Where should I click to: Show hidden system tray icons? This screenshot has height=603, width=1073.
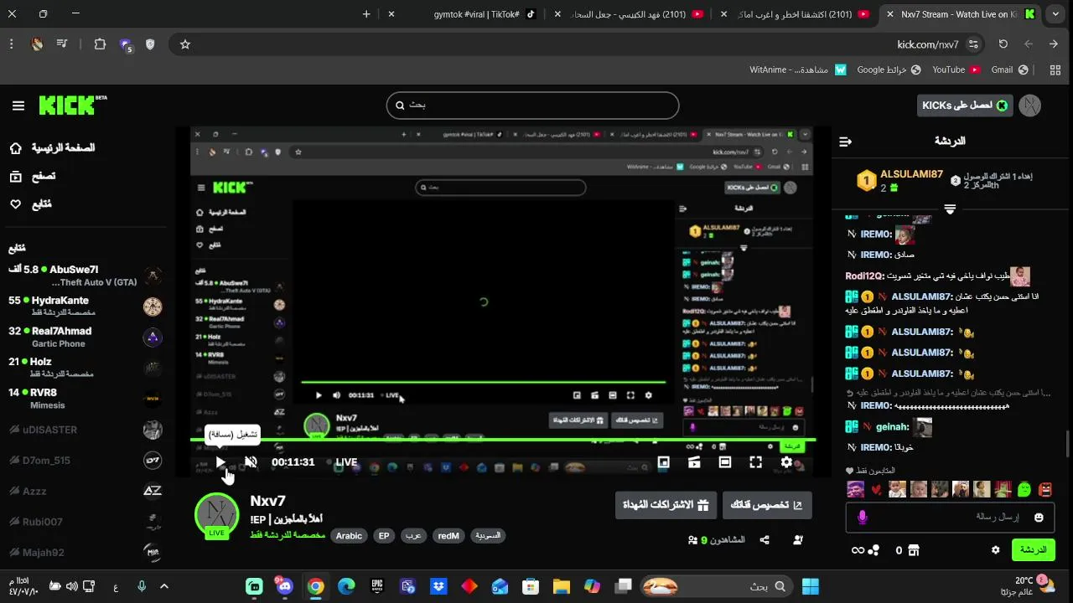[164, 586]
